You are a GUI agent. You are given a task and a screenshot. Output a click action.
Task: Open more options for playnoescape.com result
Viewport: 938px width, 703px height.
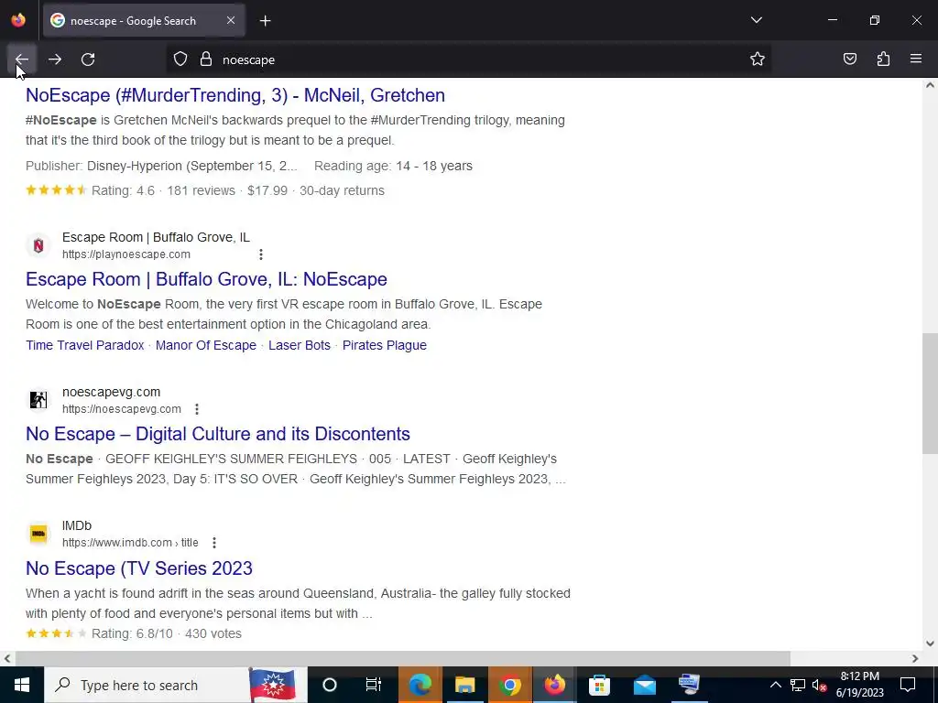tap(261, 254)
